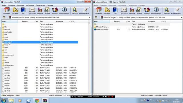Open Операции menu in minecraft.jar window
This screenshot has height=103, width=183.
tap(20, 5)
